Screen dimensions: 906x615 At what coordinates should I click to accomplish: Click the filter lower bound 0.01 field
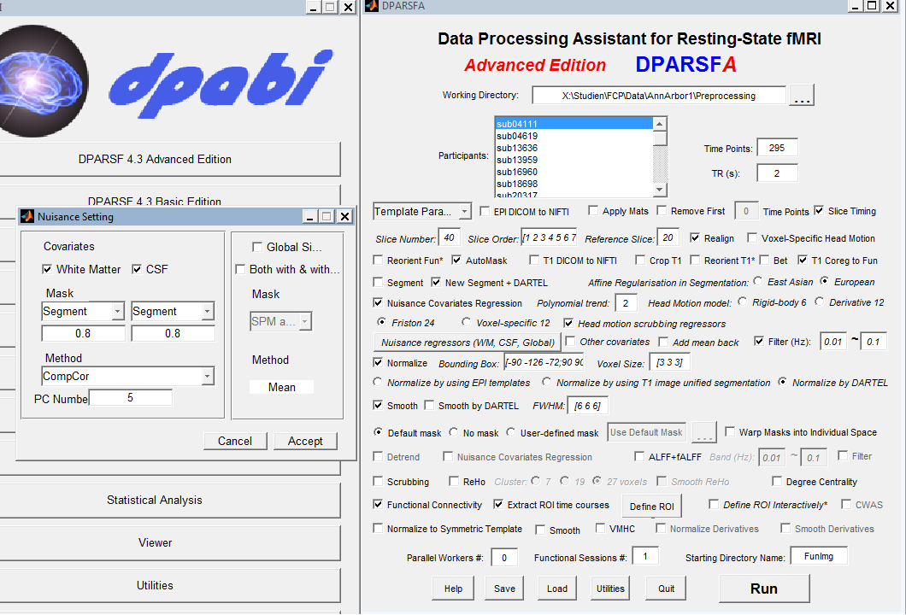832,342
